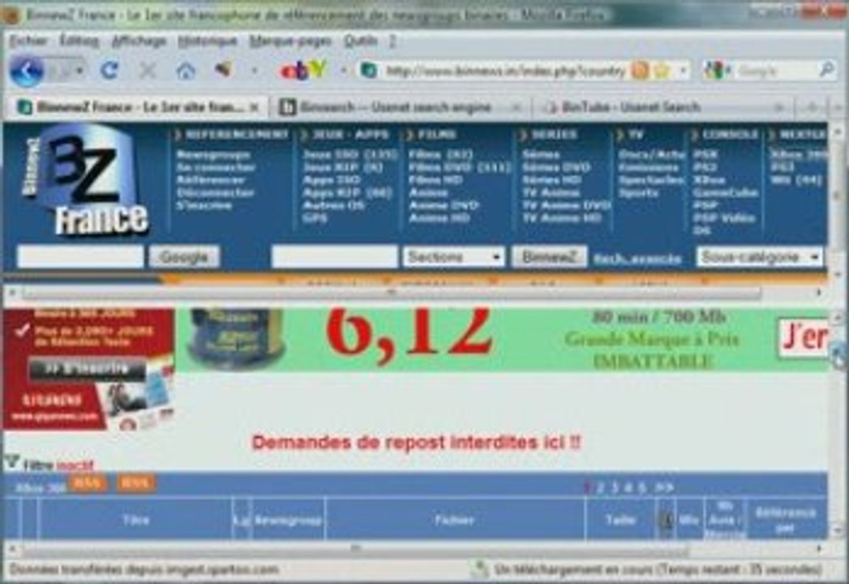
Task: Open the Sections dropdown
Action: 454,257
